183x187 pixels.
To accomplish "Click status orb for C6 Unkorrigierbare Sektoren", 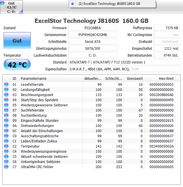I will 6,162.
